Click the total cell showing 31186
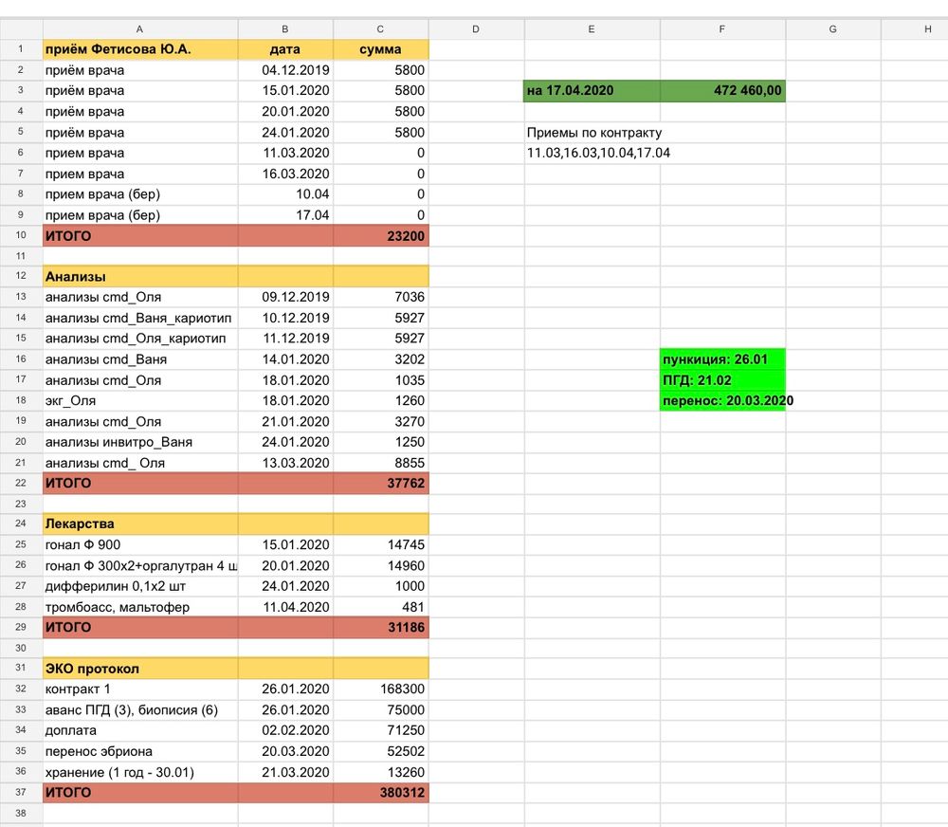948x827 pixels. (x=381, y=627)
